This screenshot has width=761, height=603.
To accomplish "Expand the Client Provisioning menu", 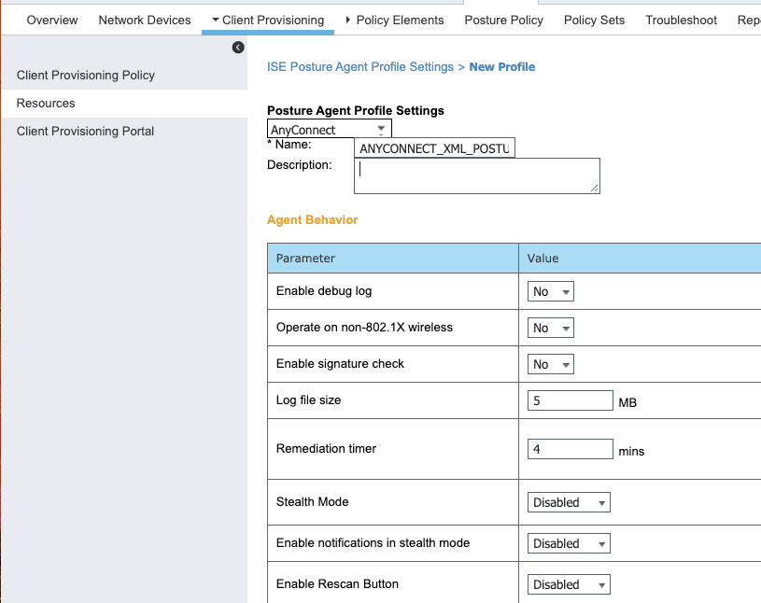I will coord(268,20).
